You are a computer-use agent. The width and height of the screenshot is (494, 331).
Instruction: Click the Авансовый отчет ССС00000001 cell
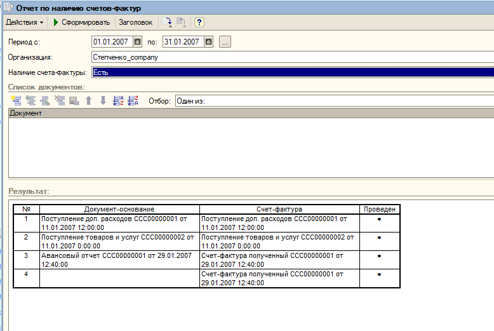pos(119,260)
